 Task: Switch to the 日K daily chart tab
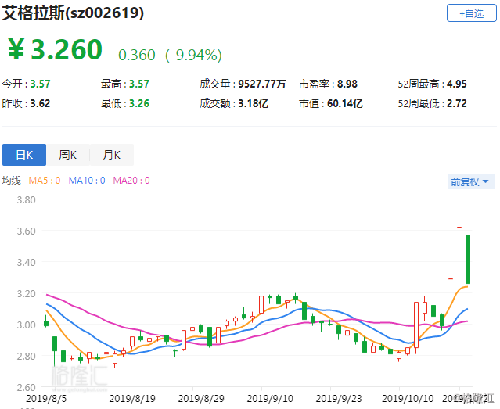coord(24,155)
